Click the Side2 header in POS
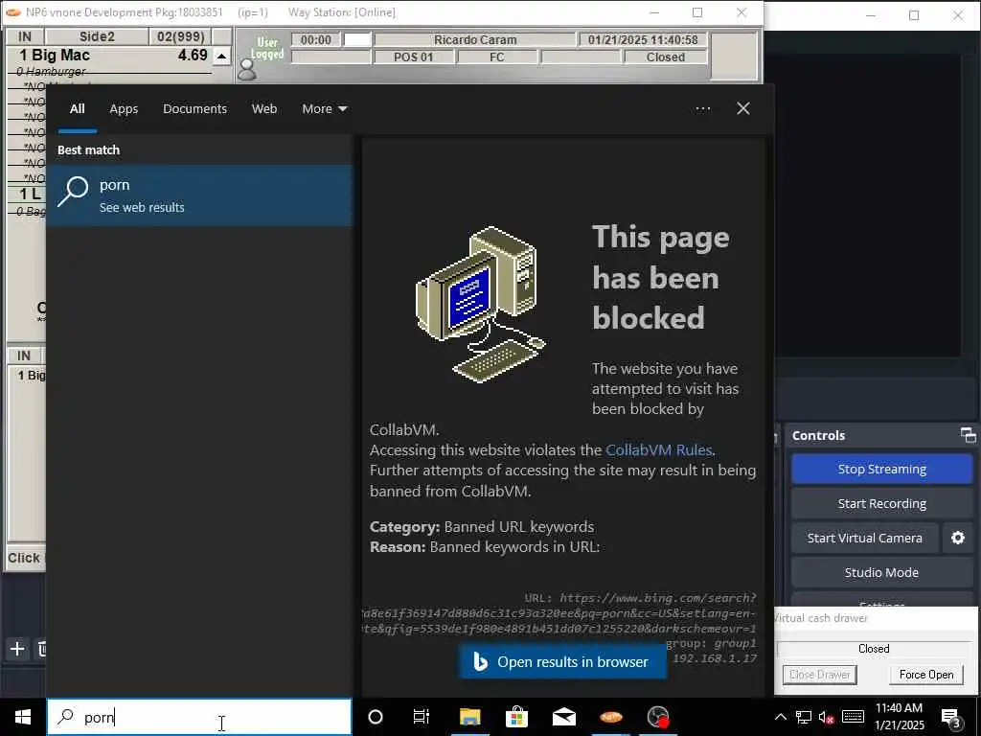Image resolution: width=981 pixels, height=736 pixels. point(97,36)
